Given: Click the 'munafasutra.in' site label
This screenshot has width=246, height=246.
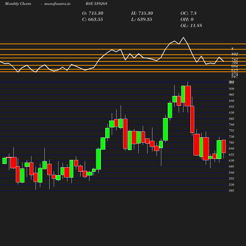Looking at the screenshot, I should 57,4.
